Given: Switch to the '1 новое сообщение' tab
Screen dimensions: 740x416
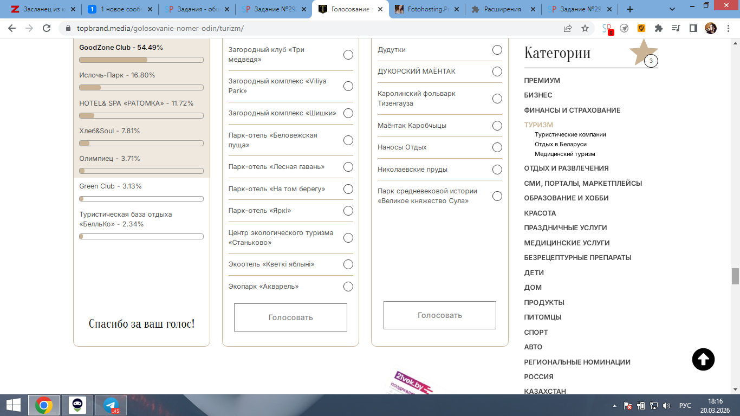Looking at the screenshot, I should [121, 9].
